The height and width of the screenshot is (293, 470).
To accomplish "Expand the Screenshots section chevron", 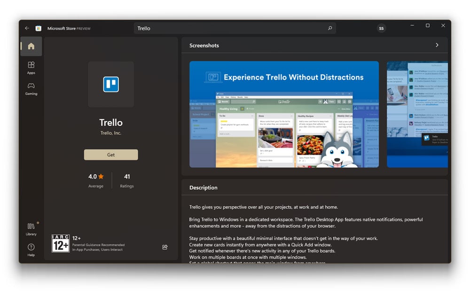I will click(x=437, y=45).
